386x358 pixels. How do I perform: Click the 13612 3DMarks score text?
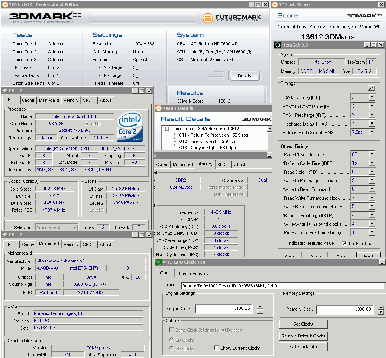pos(328,37)
